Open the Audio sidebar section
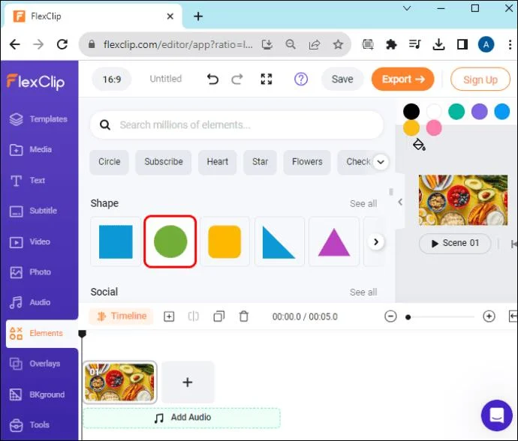Image resolution: width=518 pixels, height=441 pixels. [x=30, y=302]
